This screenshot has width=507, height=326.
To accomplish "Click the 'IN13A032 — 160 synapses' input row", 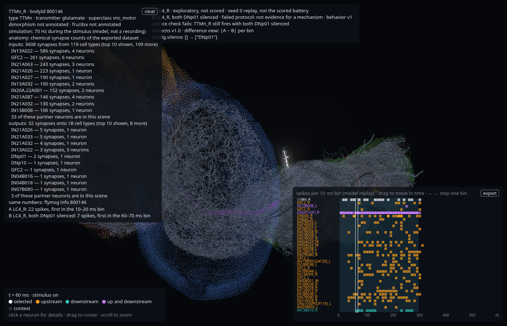I will pyautogui.click(x=53, y=84).
